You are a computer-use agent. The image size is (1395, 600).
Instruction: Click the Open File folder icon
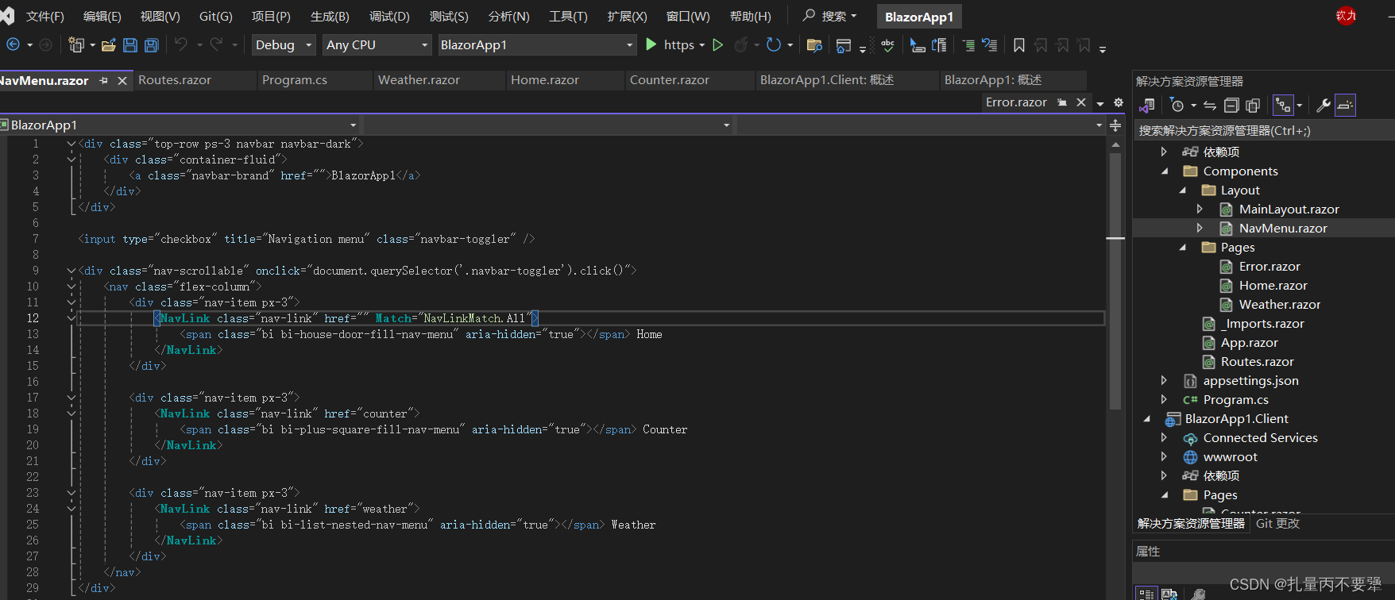(x=109, y=45)
